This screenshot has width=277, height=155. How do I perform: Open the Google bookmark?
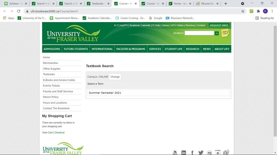coord(156,18)
